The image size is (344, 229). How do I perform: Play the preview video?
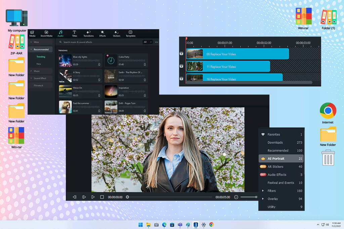pos(93,197)
